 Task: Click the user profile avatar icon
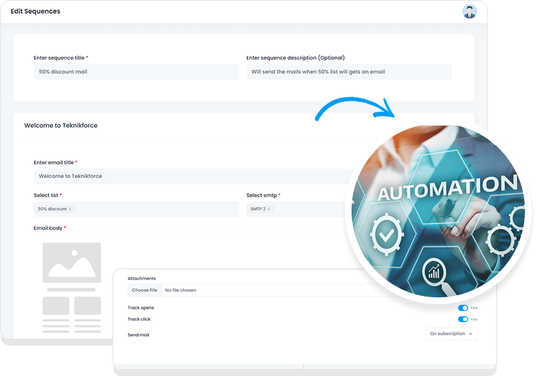(469, 11)
